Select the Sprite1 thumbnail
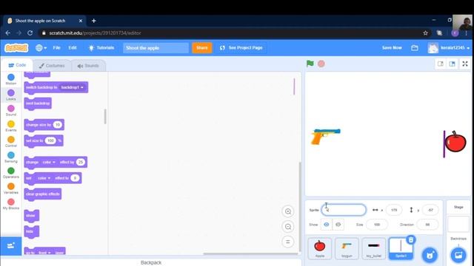Viewport: 474px width, 266px height. (401, 248)
